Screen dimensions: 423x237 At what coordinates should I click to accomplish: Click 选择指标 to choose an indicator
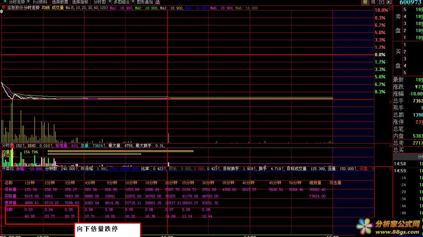click(x=80, y=2)
